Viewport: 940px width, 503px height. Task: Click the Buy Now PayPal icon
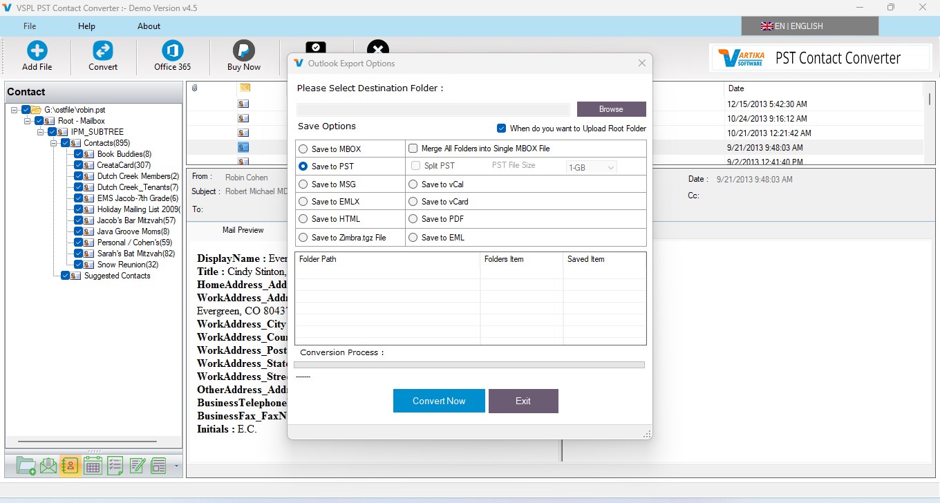click(244, 56)
